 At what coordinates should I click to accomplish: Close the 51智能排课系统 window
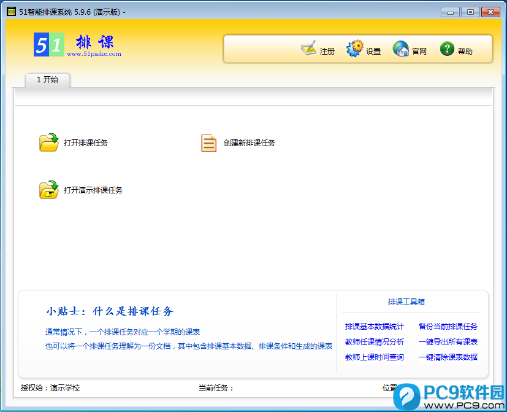[x=491, y=12]
